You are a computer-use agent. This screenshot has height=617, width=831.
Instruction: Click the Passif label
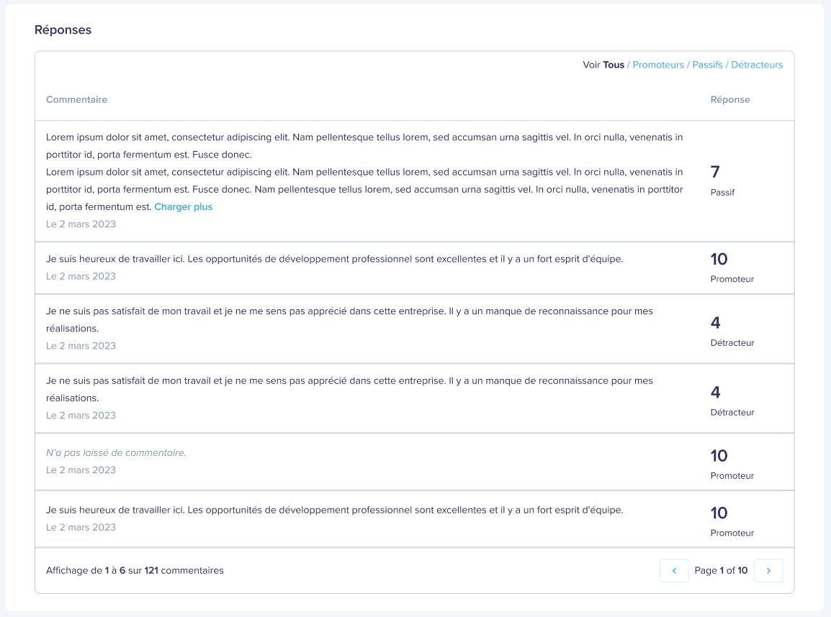coord(722,193)
